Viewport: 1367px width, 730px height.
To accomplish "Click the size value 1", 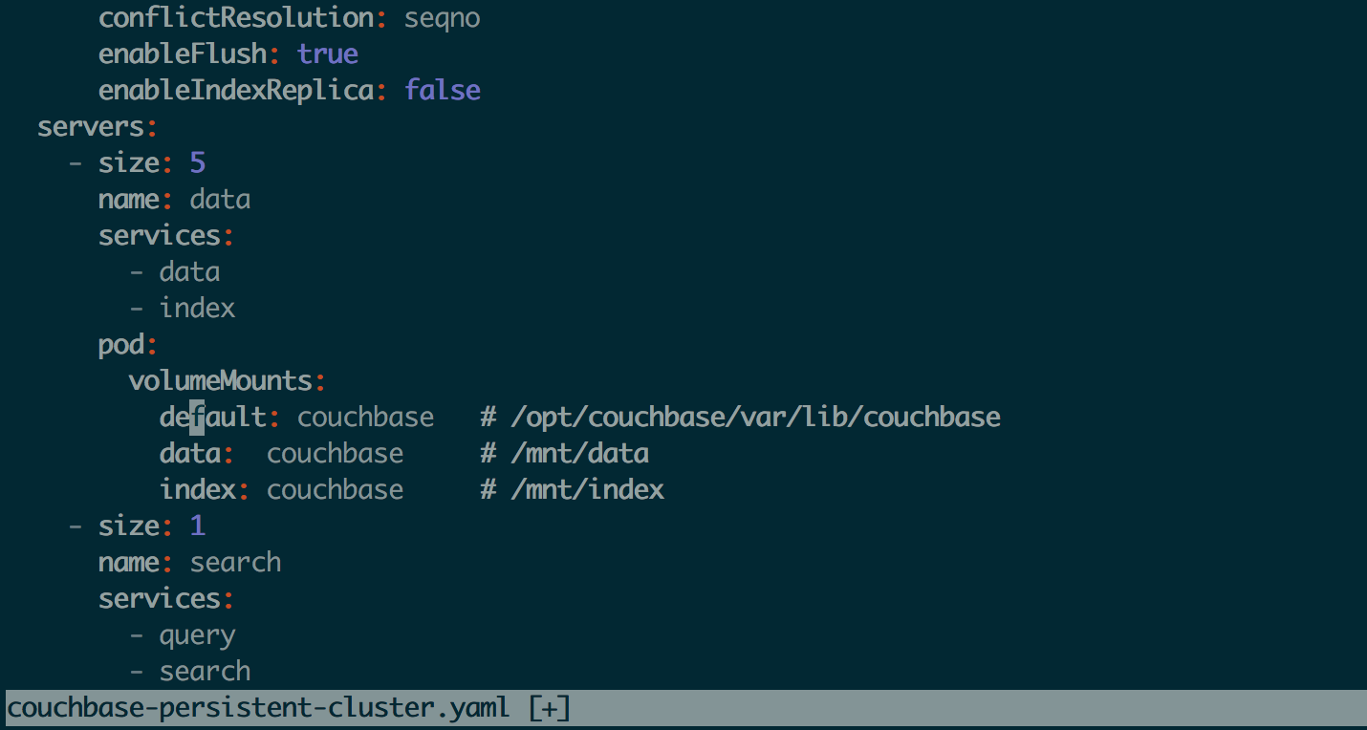I will pos(198,526).
